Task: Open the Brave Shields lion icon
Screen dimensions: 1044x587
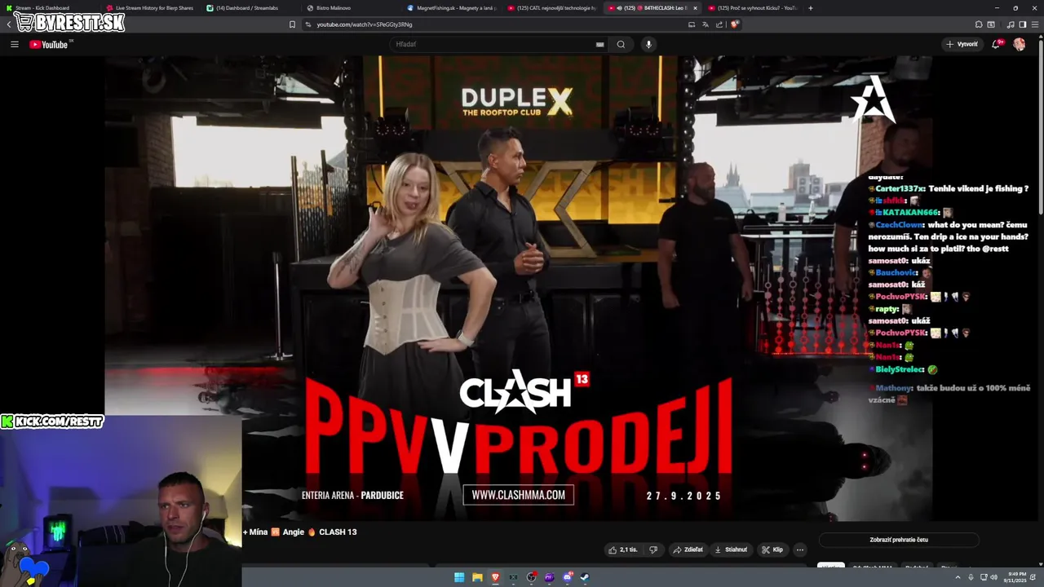Action: (734, 24)
